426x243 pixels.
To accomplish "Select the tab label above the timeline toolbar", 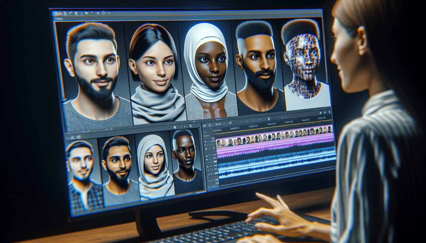I will pyautogui.click(x=219, y=119).
